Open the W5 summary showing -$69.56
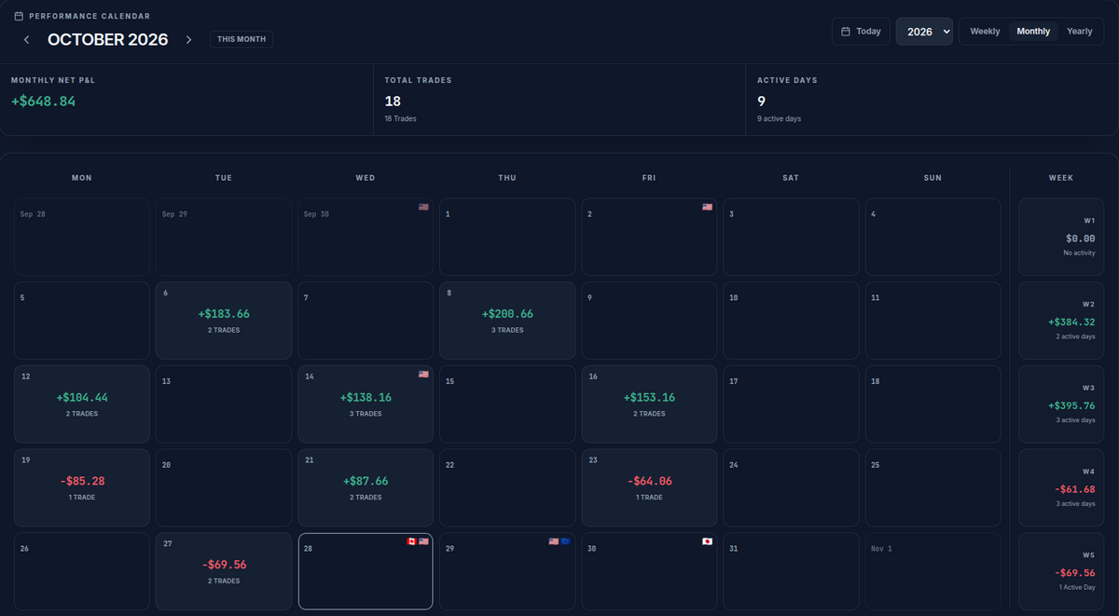The height and width of the screenshot is (616, 1119). click(1061, 571)
